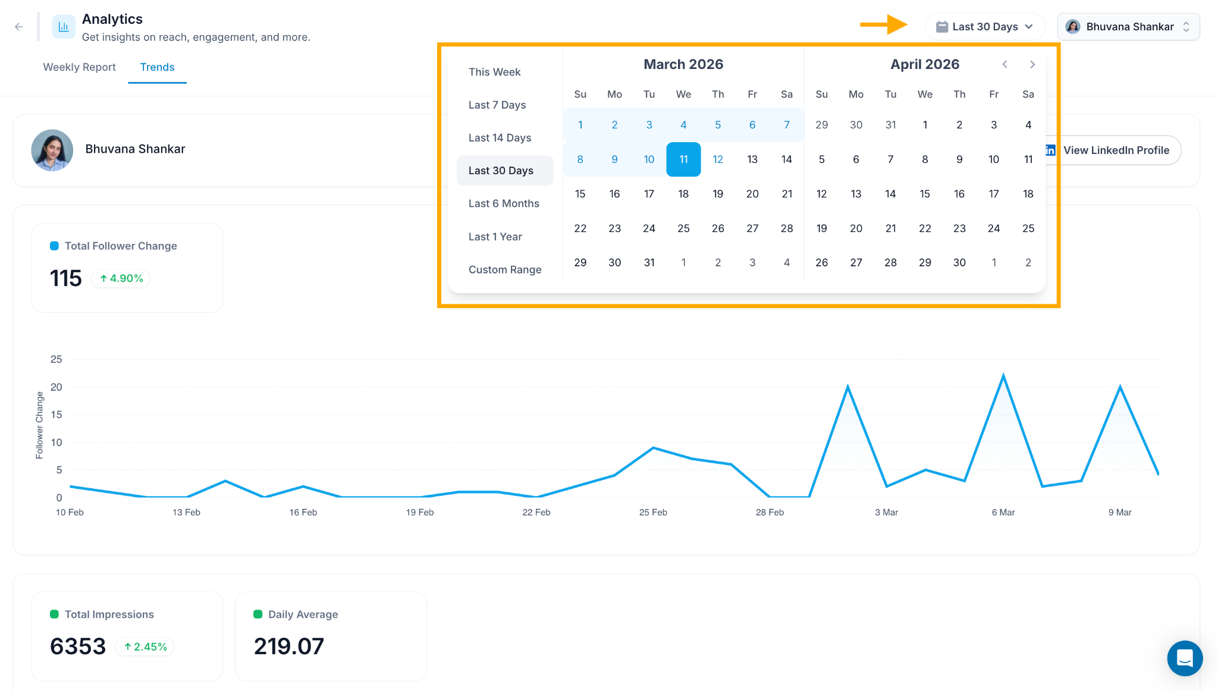Click the Analytics bar chart icon

click(63, 27)
